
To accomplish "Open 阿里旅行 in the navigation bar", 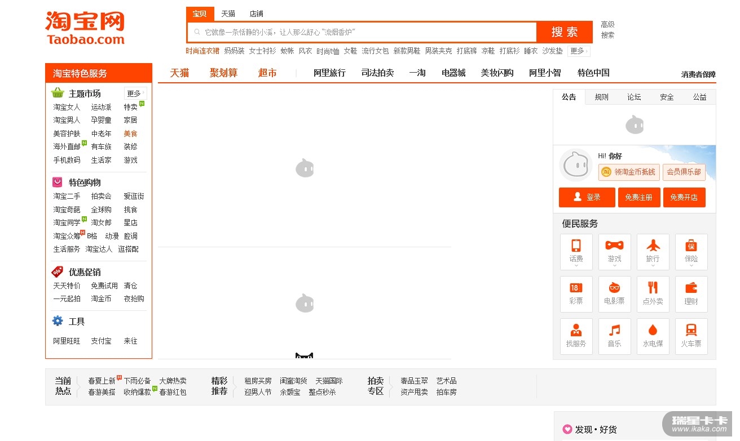I will [x=329, y=73].
